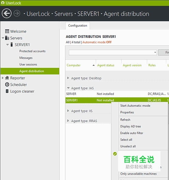Select Refresh in the context menu
Image resolution: width=169 pixels, height=180 pixels.
(x=125, y=120)
